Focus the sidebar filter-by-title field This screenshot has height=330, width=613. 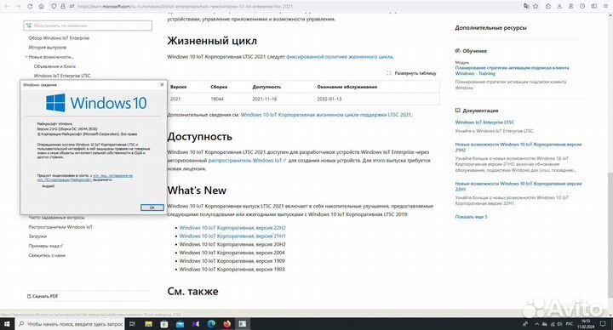pyautogui.click(x=88, y=26)
